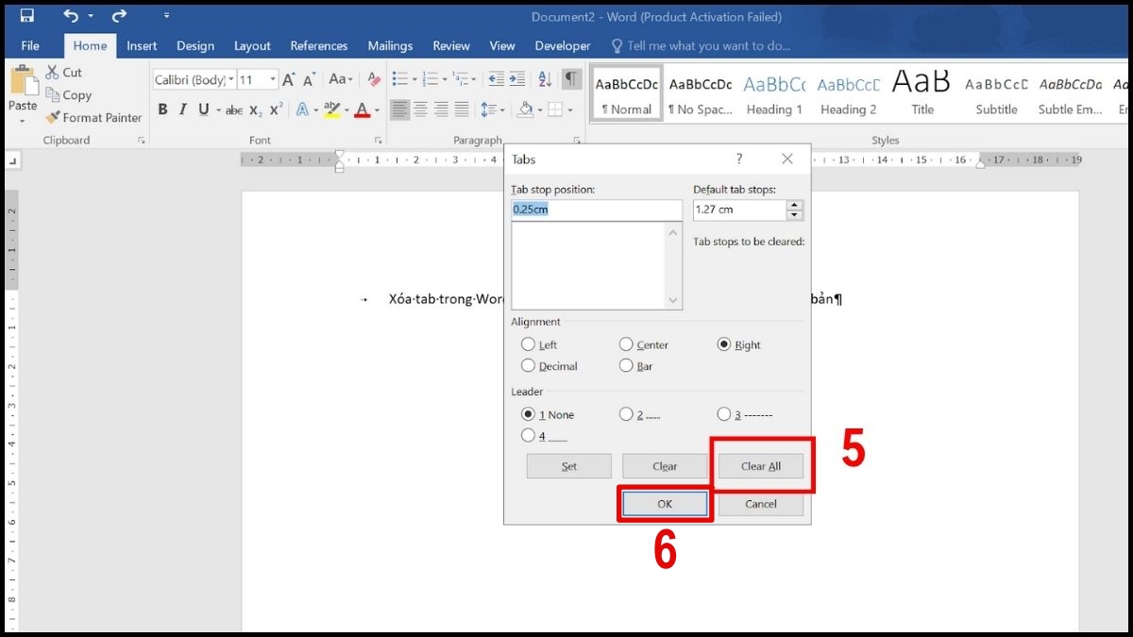Viewport: 1133px width, 637px height.
Task: Click the Sort icon in Paragraph group
Action: [x=544, y=79]
